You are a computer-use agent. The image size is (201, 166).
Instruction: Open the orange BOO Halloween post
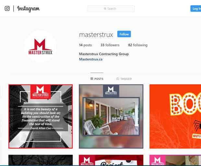175,116
